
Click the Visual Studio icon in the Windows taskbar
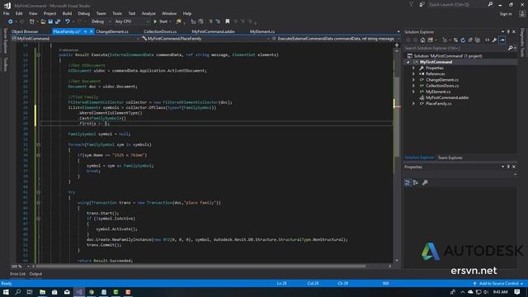pyautogui.click(x=79, y=292)
